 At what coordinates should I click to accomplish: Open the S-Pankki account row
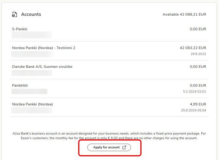[x=109, y=32]
